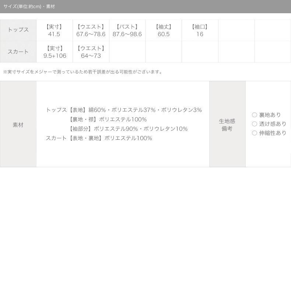Select the skirt ウエスト 64〜73 cell
Image resolution: width=291 pixels, height=297 pixels.
[91, 52]
